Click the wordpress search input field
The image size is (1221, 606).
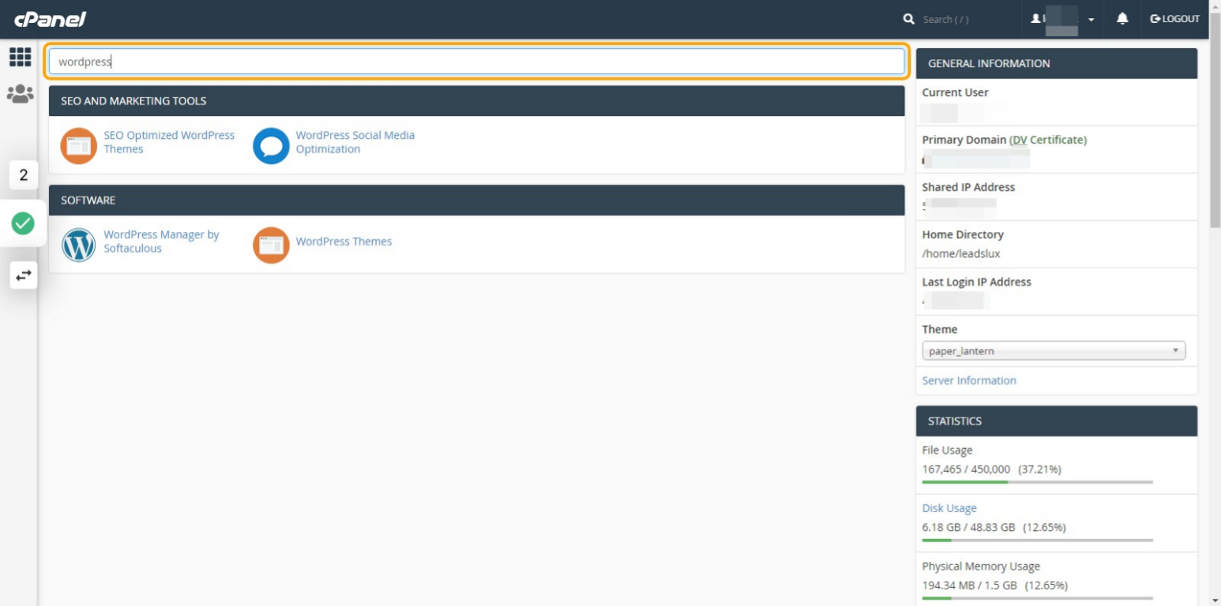pos(477,62)
